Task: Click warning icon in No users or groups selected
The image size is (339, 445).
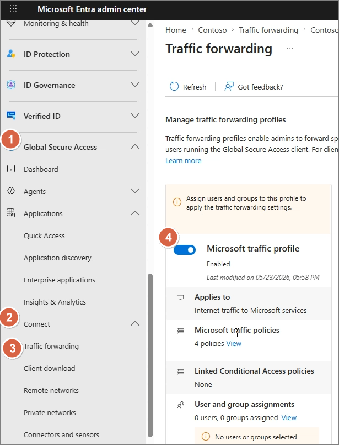Action: (x=206, y=436)
